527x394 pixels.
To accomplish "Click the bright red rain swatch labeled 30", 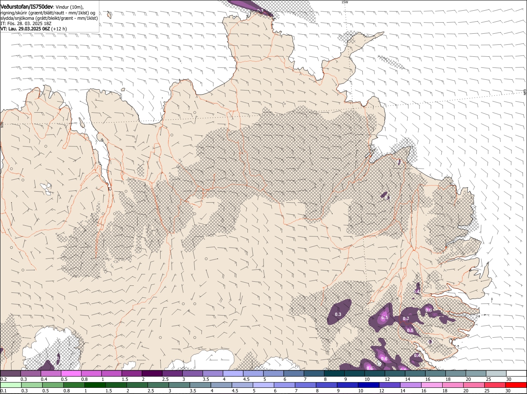I will pos(516,385).
